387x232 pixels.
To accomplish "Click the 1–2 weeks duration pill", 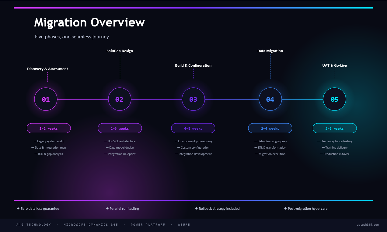I will pos(49,128).
